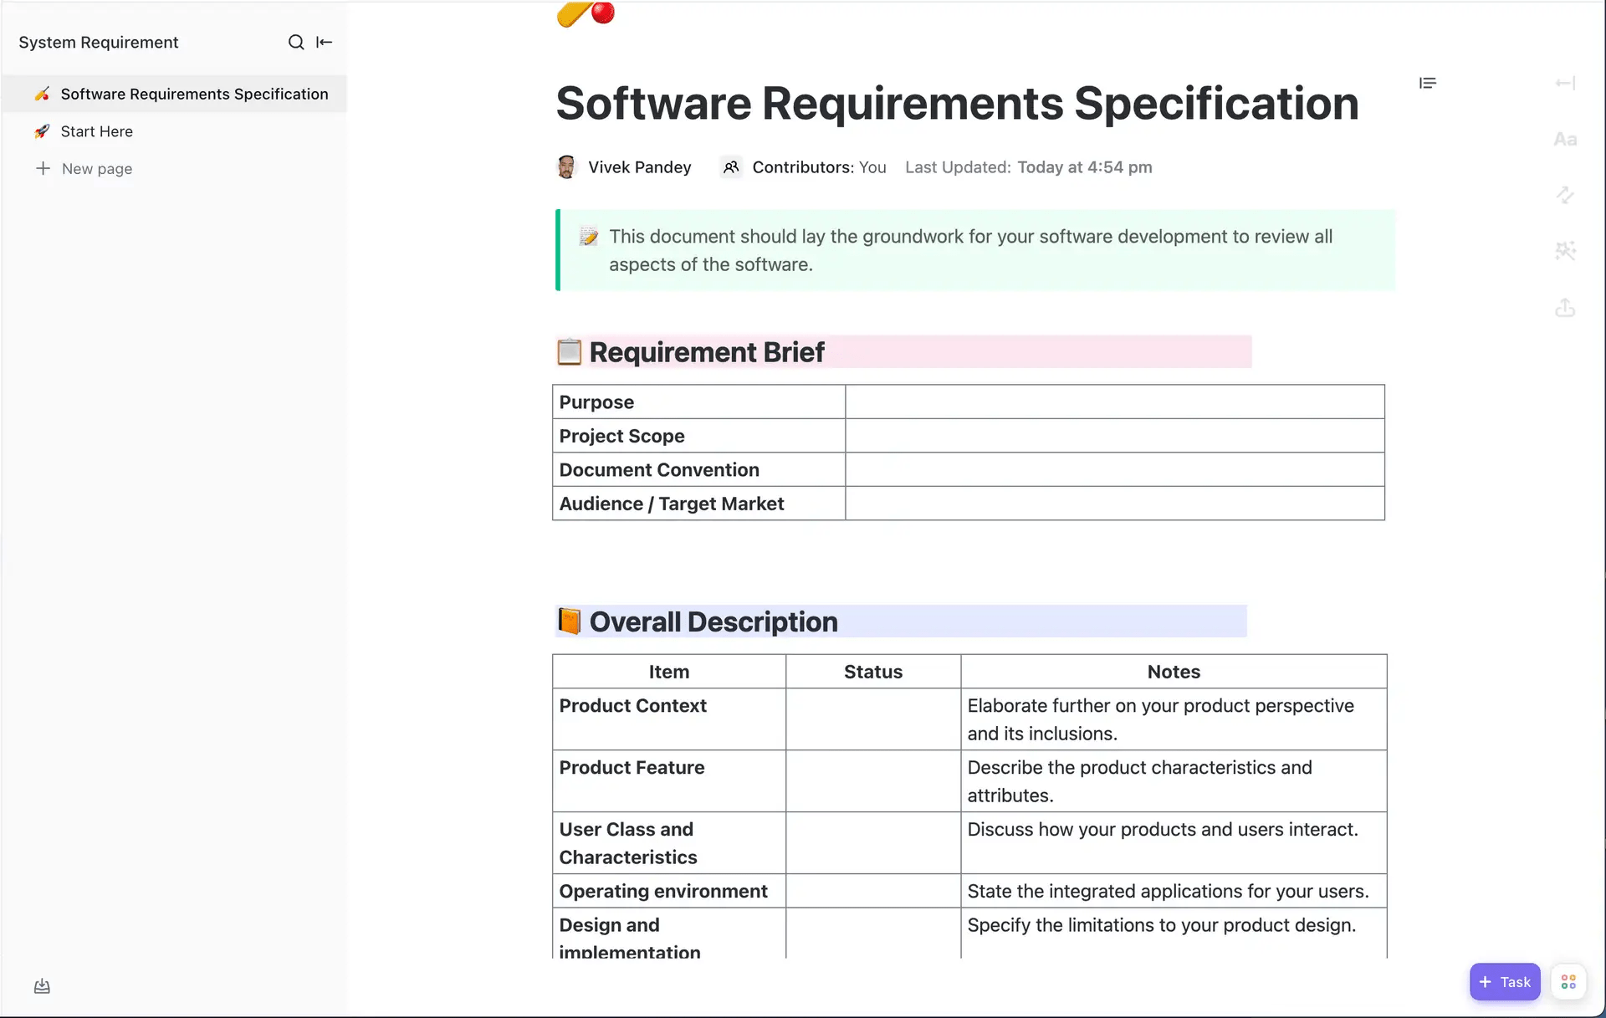Screen dimensions: 1606x1018
Task: Click the collapse sidebar icon
Action: [325, 42]
